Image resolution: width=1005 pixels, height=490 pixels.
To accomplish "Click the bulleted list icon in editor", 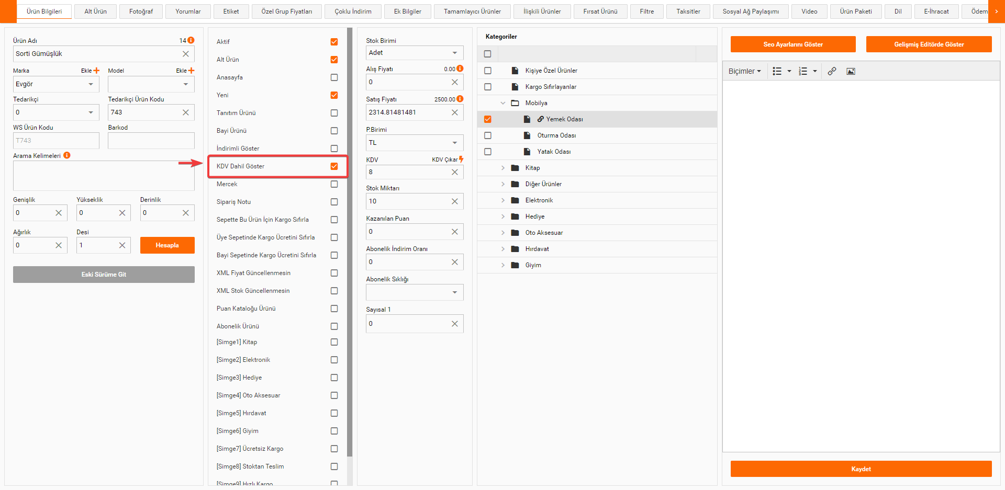I will [x=777, y=71].
